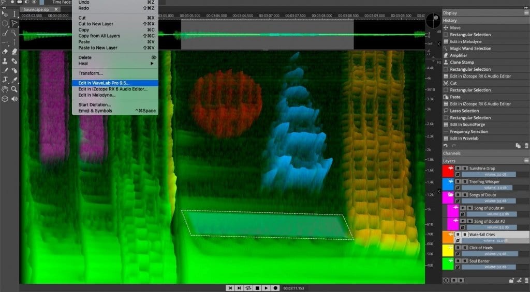Screen dimensions: 530x292
Task: Click the 3D orientation compass widget
Action: click(x=433, y=21)
